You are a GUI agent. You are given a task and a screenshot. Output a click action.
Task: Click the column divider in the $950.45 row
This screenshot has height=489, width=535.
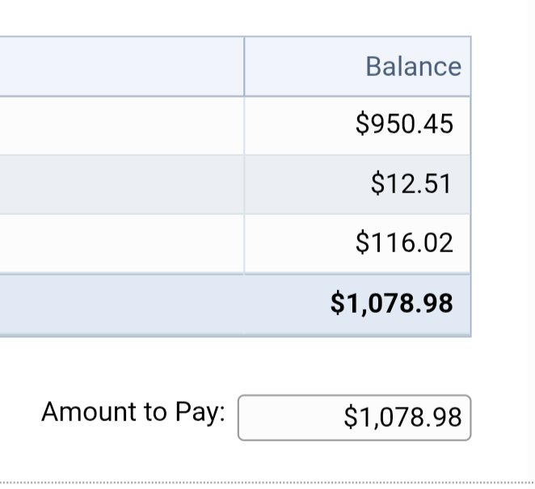coord(244,125)
